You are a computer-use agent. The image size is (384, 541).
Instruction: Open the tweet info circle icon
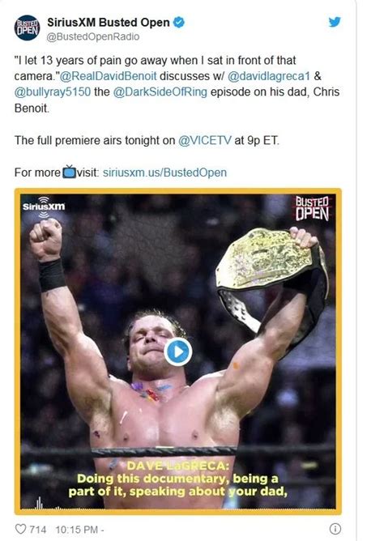[x=335, y=528]
